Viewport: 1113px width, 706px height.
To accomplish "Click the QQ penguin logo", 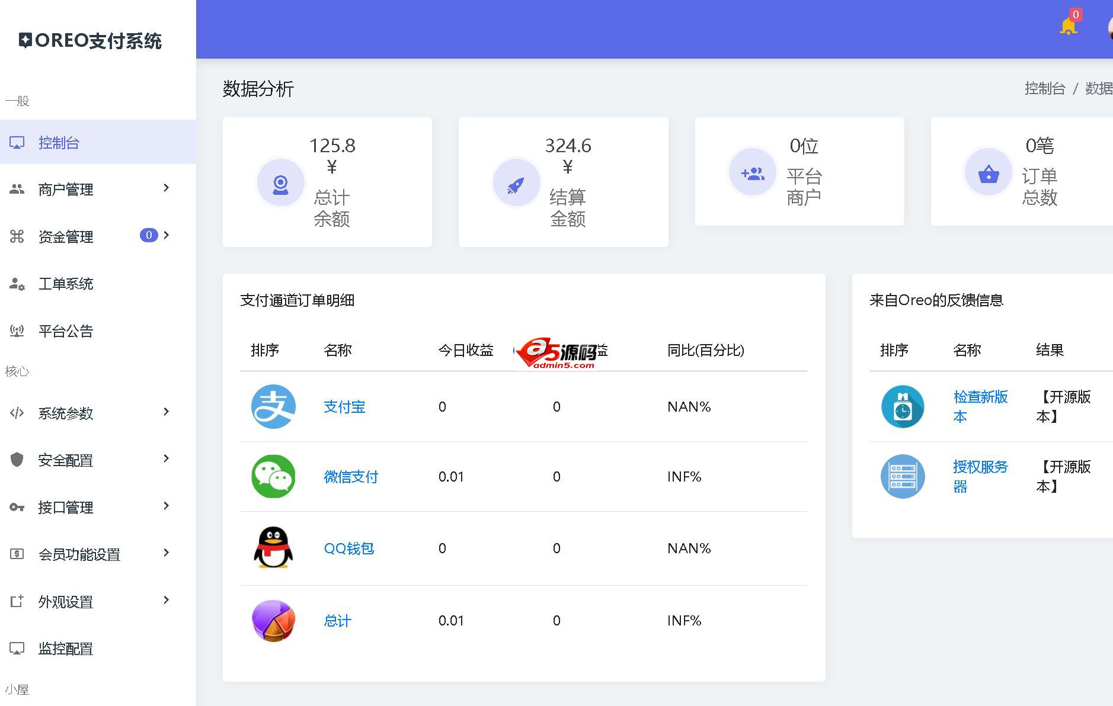I will pos(273,548).
